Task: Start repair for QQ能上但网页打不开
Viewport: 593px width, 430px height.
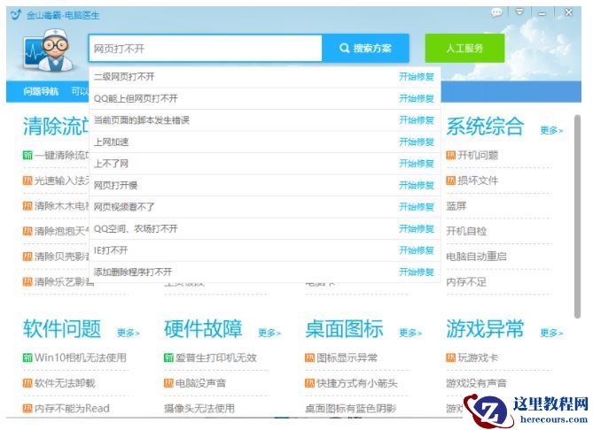Action: 417,98
